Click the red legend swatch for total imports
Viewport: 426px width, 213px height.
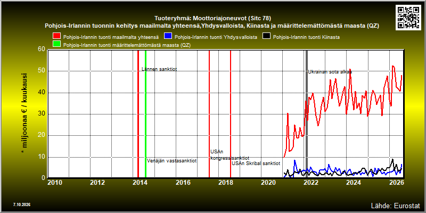click(x=57, y=36)
